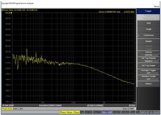Toggle Average Trigger OFF setting
The image size is (161, 115).
[x=148, y=72]
